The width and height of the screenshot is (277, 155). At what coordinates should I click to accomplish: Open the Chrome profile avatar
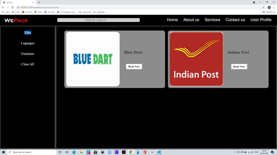tap(269, 8)
